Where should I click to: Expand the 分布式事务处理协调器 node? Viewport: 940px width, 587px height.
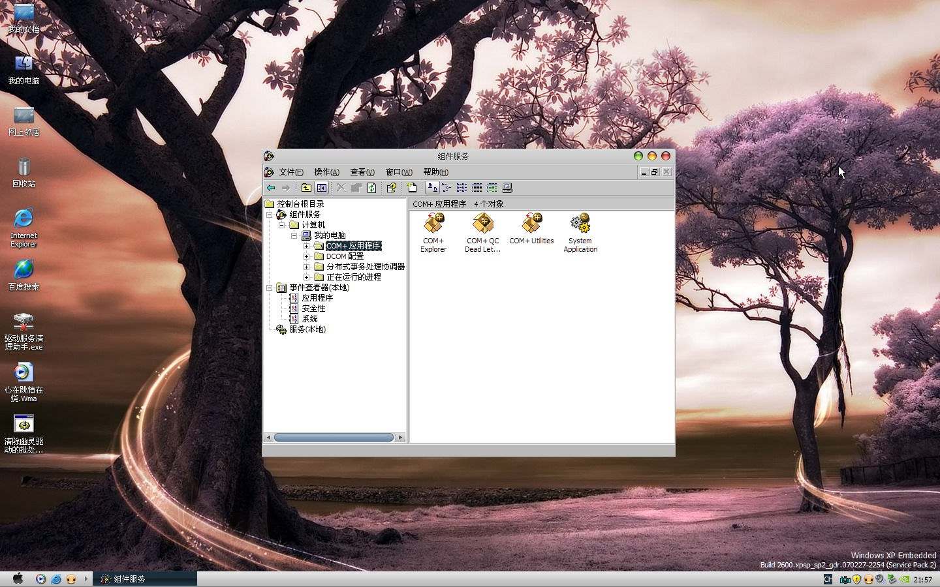coord(307,267)
